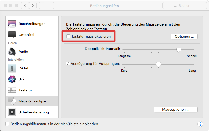Click the Verzögerung für Aufspringen slider thumb

[158, 65]
